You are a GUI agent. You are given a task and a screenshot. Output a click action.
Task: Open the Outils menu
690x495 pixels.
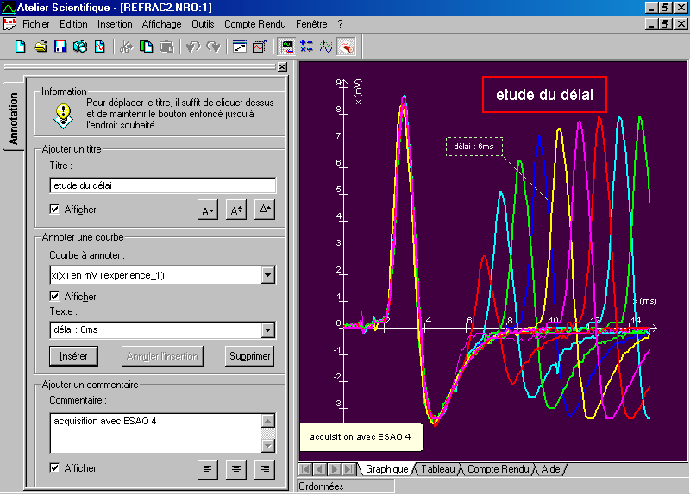click(x=203, y=24)
